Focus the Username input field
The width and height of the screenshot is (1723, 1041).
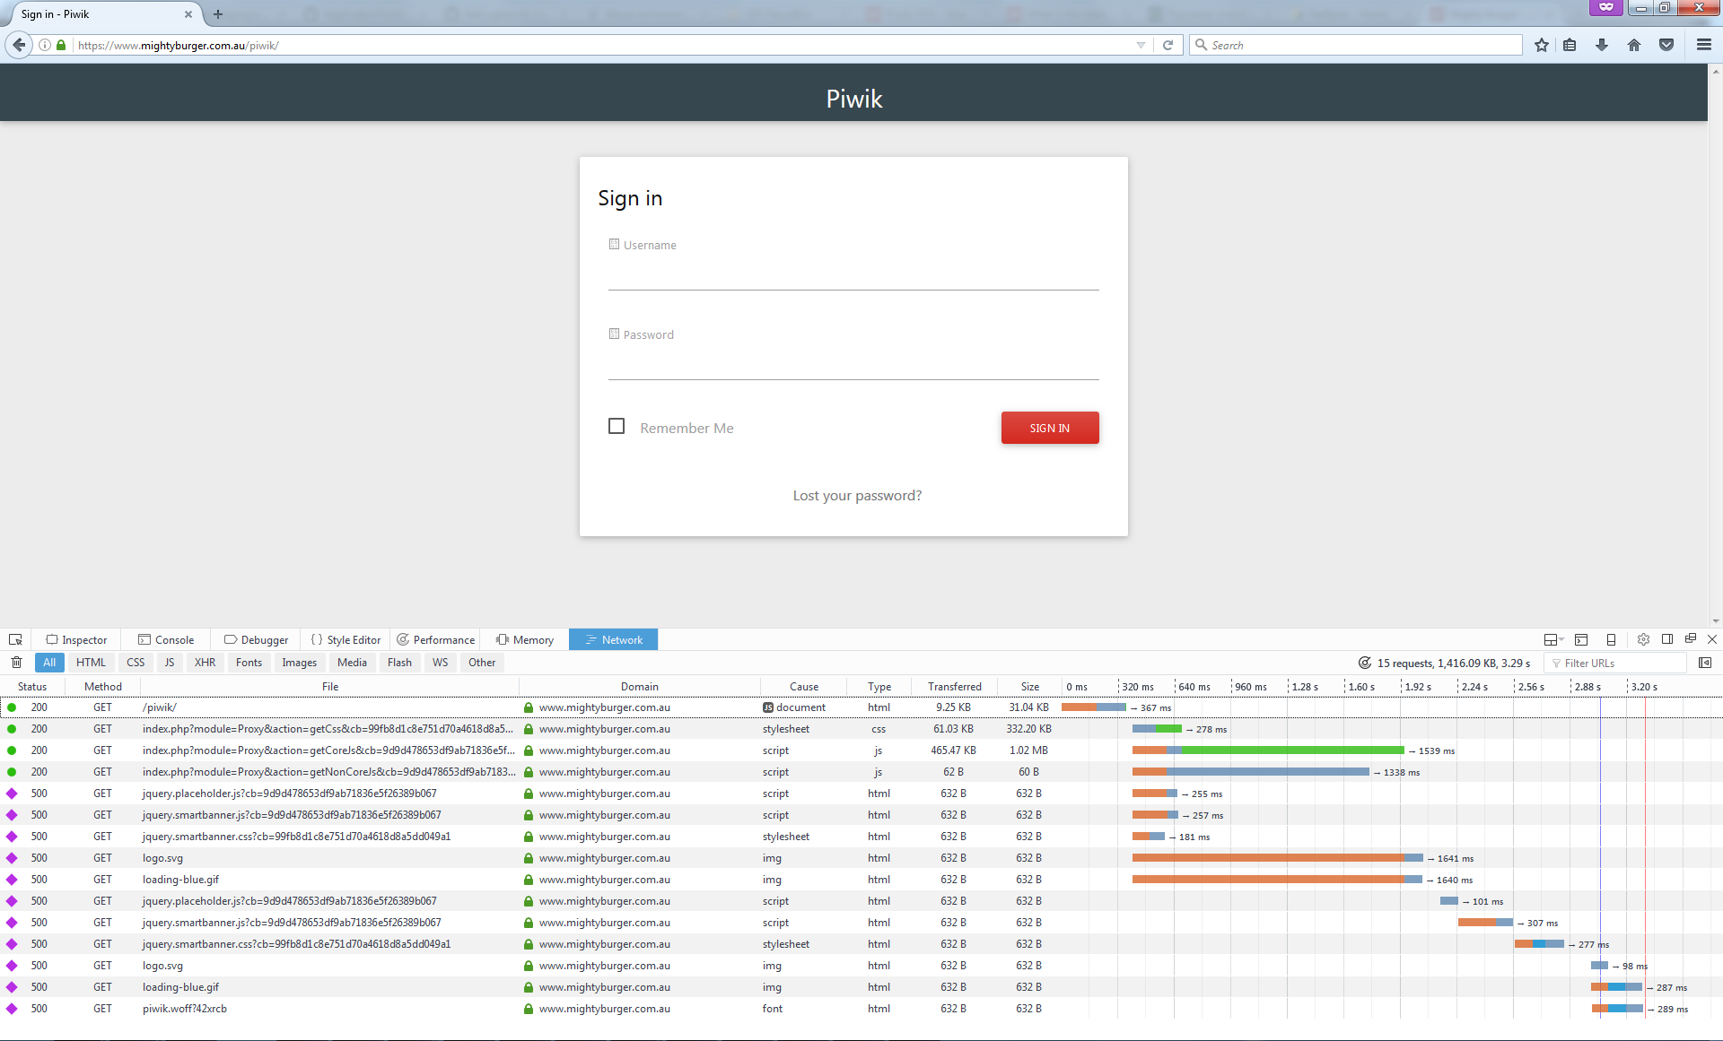click(x=853, y=273)
